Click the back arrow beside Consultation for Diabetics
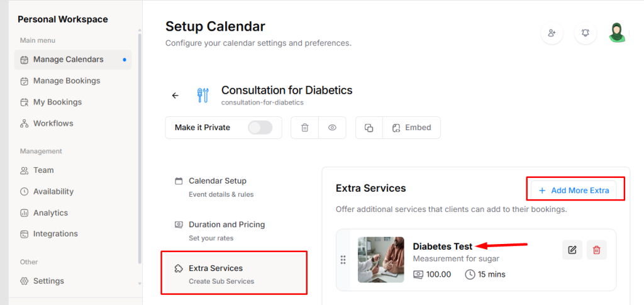Viewport: 644px width, 305px height. (175, 96)
